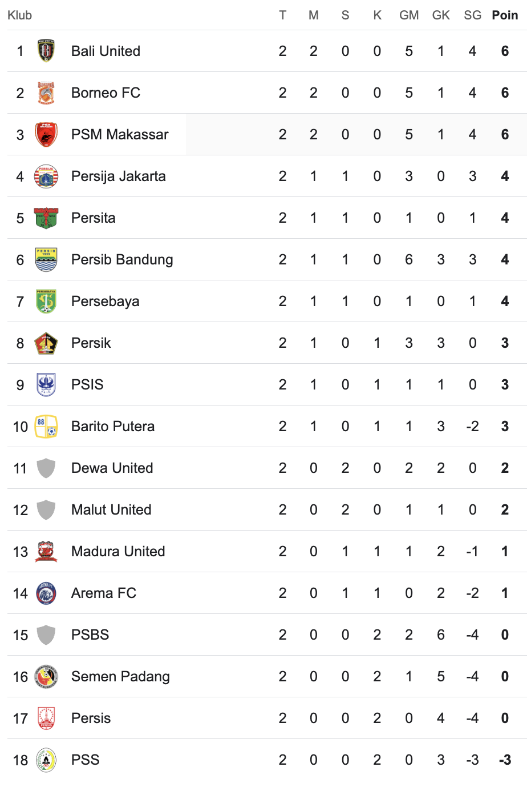Click the Persib Bandung club logo
The height and width of the screenshot is (787, 527).
click(46, 259)
